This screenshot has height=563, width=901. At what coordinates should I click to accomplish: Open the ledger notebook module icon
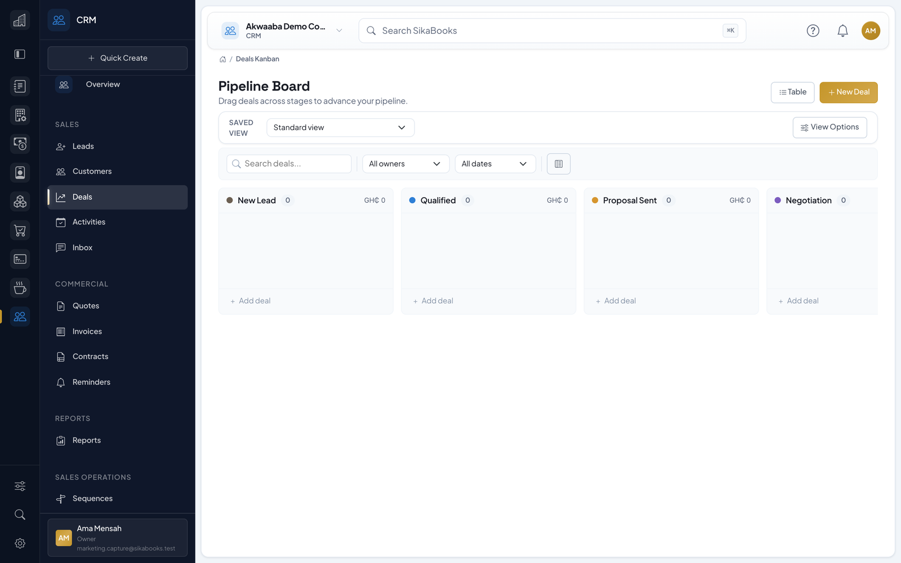20,86
